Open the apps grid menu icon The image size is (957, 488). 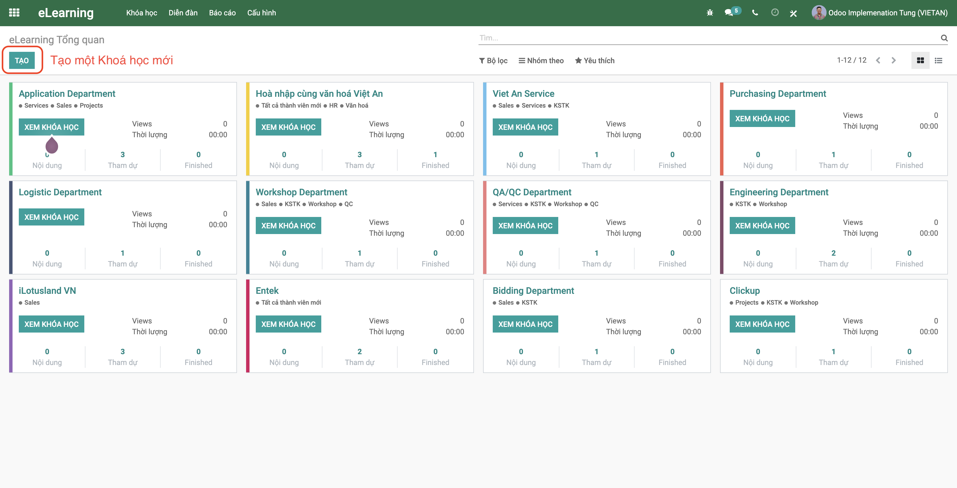tap(14, 13)
